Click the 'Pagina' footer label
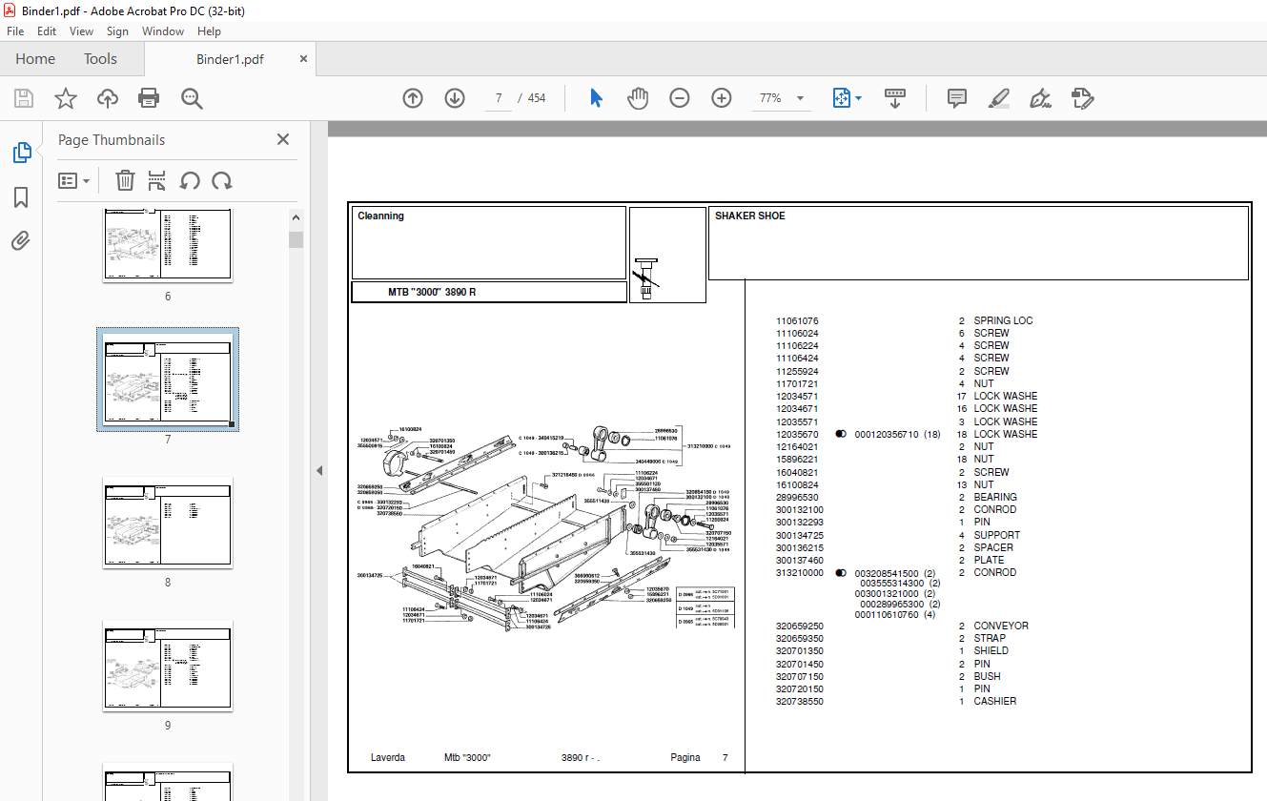The image size is (1267, 801). pyautogui.click(x=685, y=758)
